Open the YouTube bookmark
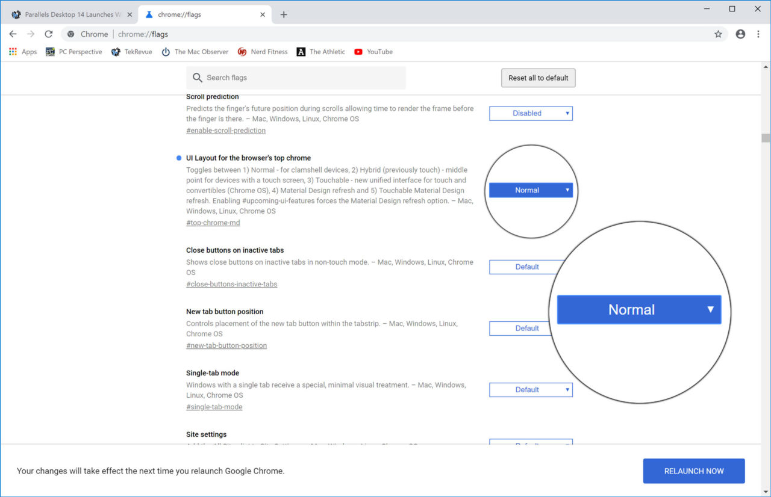The width and height of the screenshot is (771, 497). 373,52
